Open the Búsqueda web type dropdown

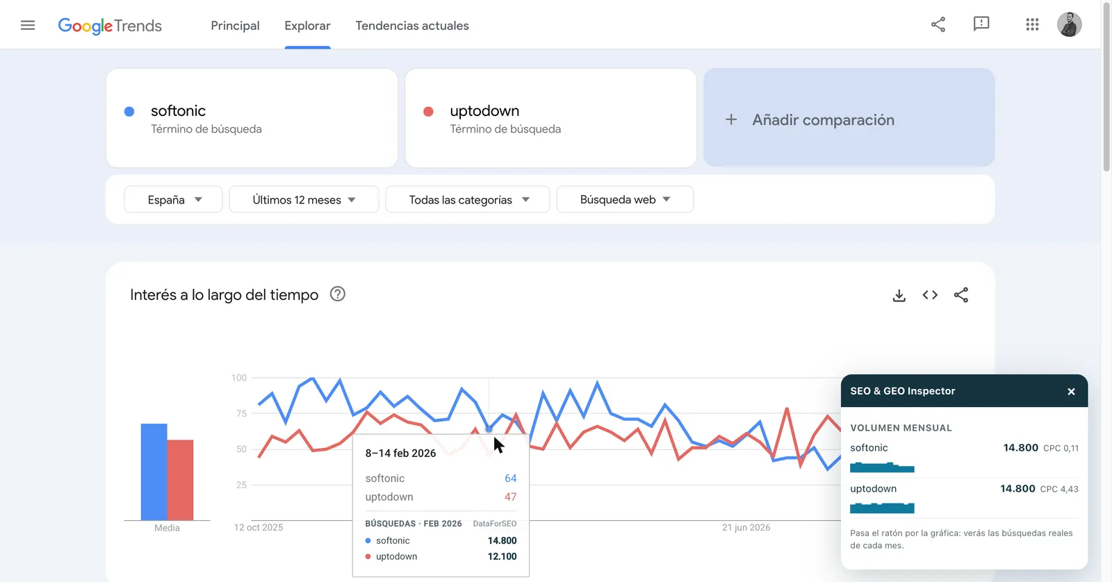625,199
